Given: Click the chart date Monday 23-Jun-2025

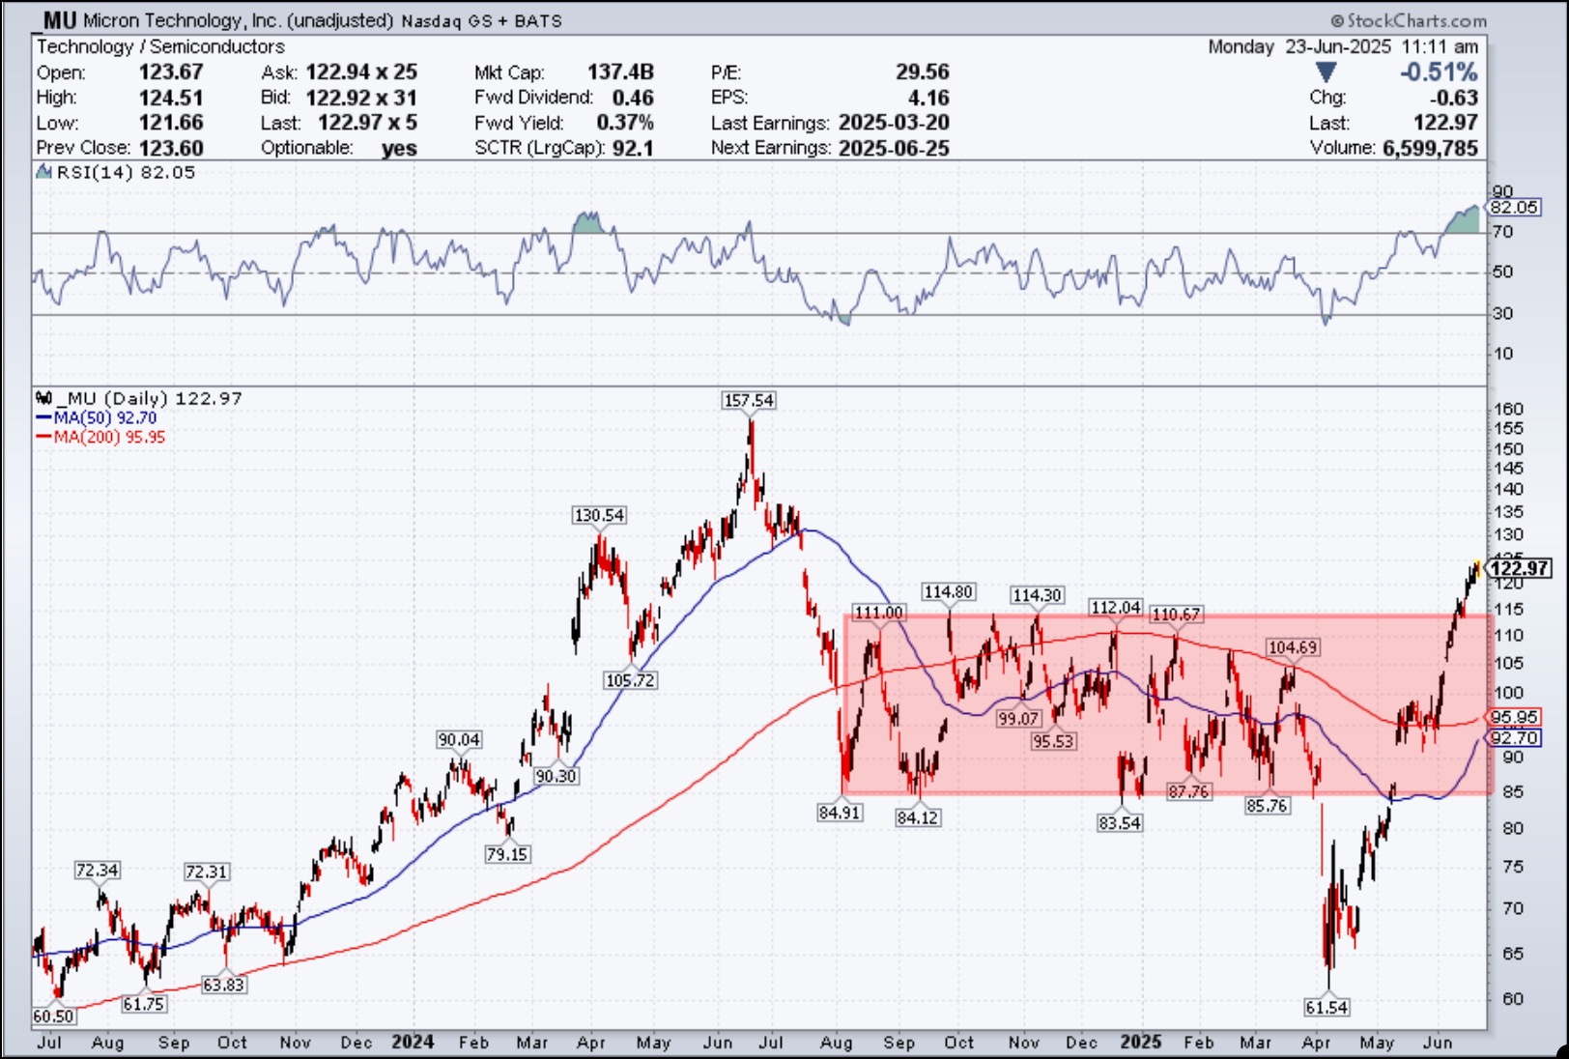Looking at the screenshot, I should tap(1299, 46).
